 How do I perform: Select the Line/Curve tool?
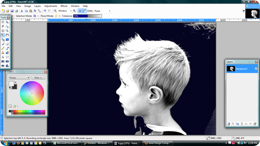click(7, 57)
